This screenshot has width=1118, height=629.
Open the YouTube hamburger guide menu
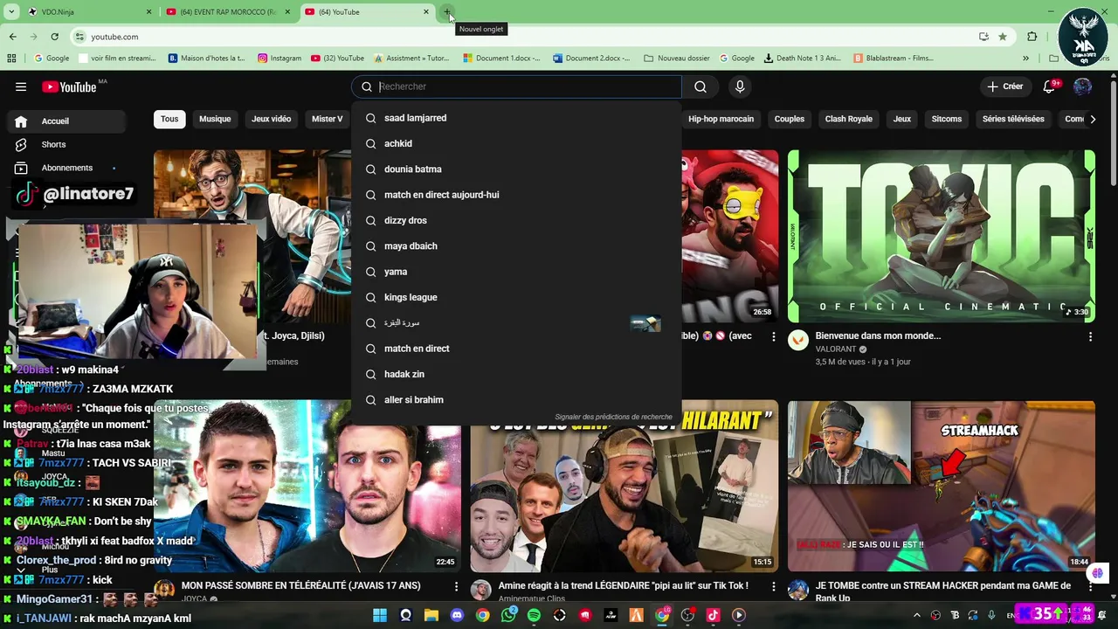point(21,86)
